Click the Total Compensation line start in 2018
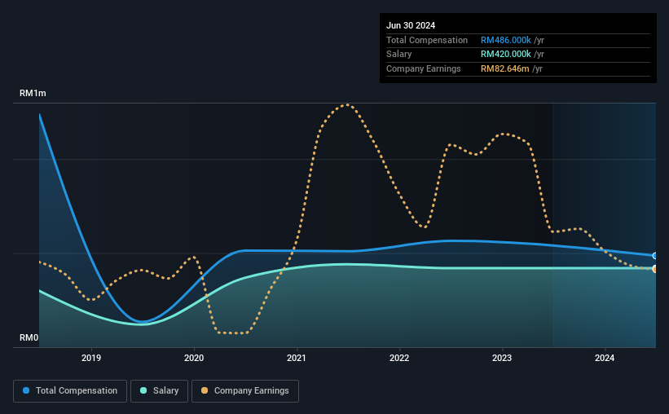 pyautogui.click(x=40, y=115)
